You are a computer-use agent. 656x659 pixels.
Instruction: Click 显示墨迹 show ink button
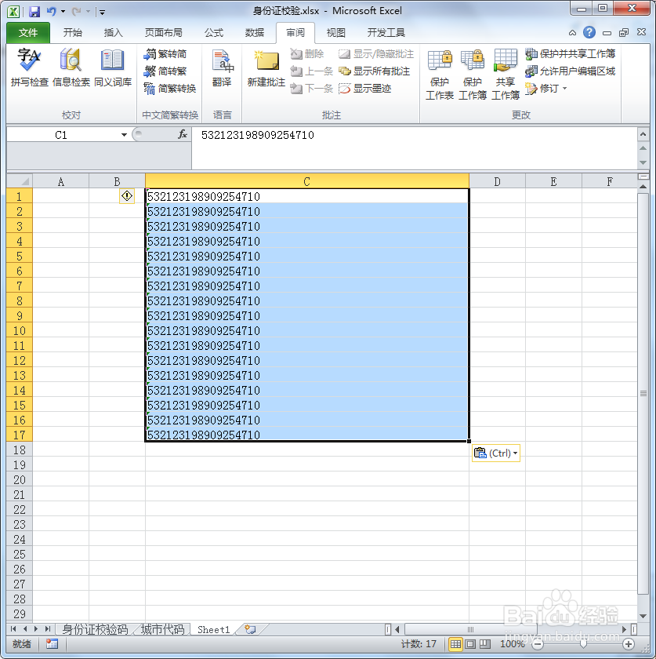[365, 88]
